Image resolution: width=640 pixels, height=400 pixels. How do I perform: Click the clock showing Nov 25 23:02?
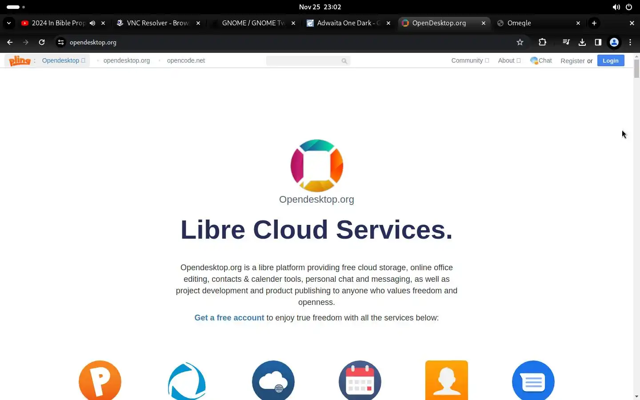click(x=320, y=7)
